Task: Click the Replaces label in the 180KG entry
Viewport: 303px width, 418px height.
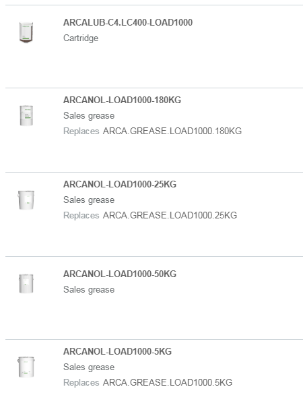Action: [x=81, y=131]
